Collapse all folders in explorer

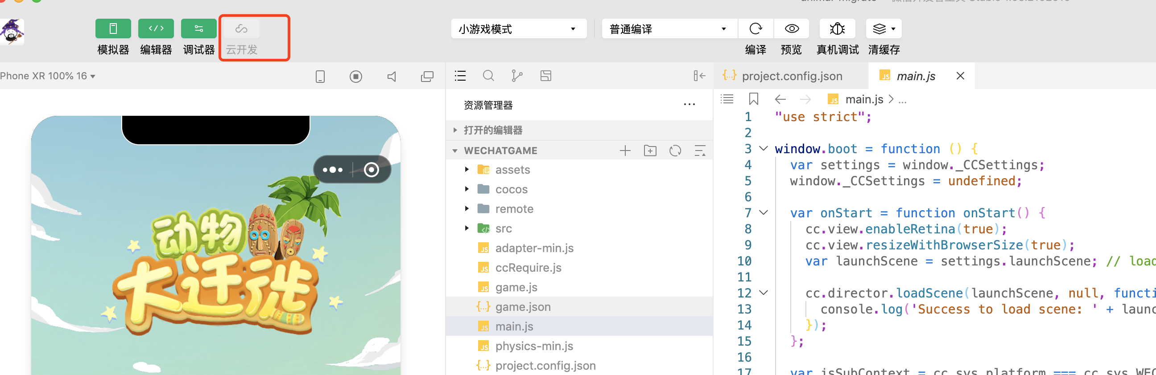[700, 151]
